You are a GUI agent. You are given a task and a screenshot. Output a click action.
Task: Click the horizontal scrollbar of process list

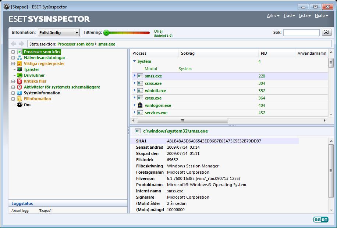coord(182,120)
